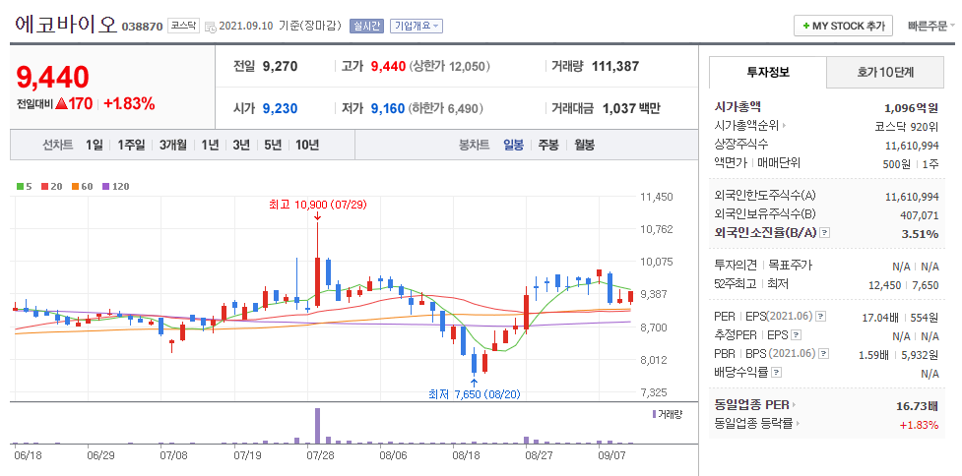Click the 11,450 price axis label

click(x=657, y=197)
